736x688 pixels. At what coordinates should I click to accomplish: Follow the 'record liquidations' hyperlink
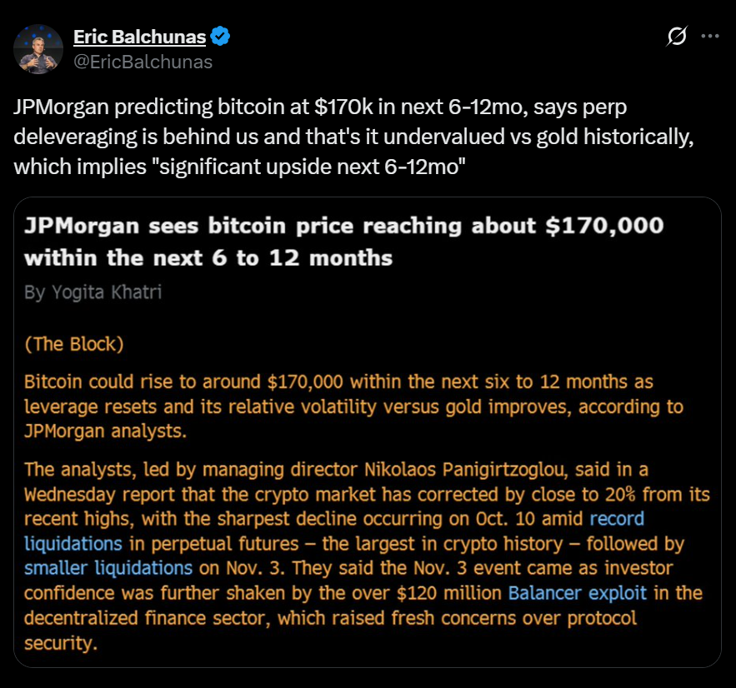617,519
